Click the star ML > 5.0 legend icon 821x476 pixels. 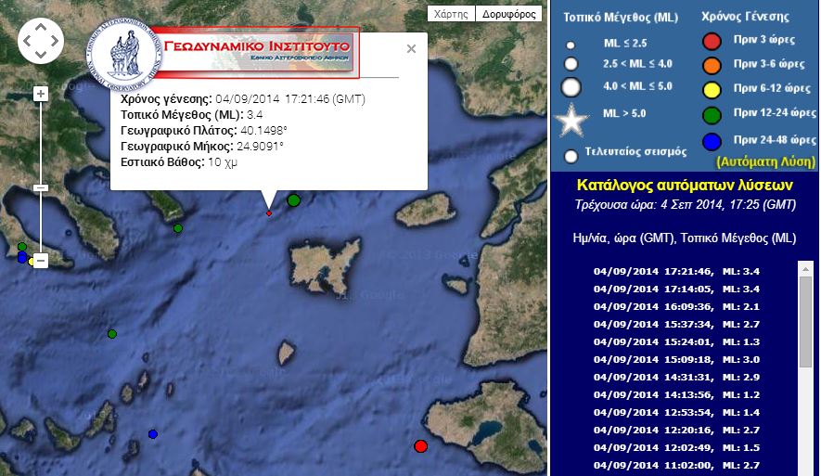coord(571,120)
